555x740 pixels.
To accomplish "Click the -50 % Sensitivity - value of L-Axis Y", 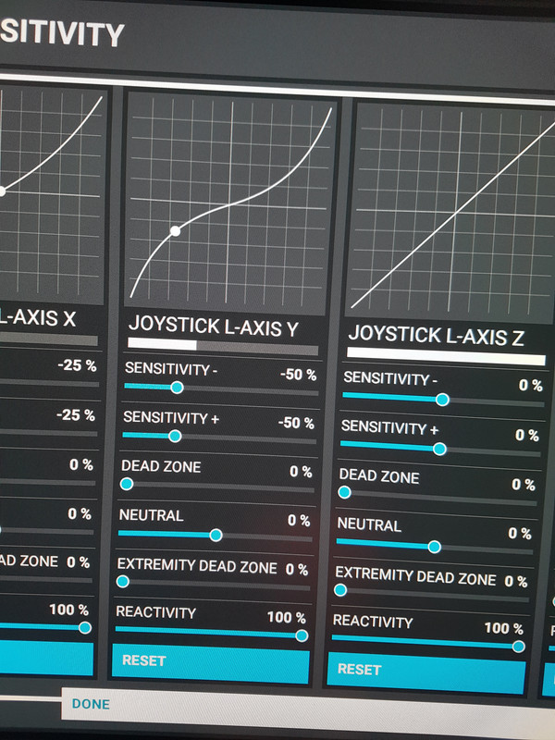I will point(298,375).
